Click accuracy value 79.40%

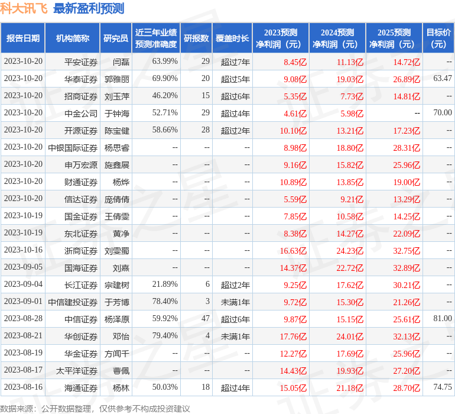pyautogui.click(x=165, y=335)
